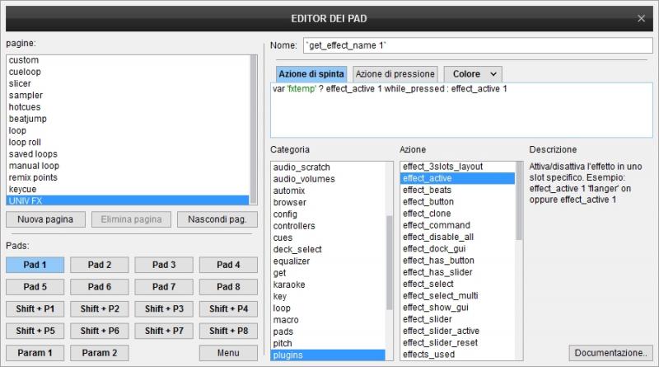Select Pad 8
659x367 pixels.
click(x=228, y=287)
